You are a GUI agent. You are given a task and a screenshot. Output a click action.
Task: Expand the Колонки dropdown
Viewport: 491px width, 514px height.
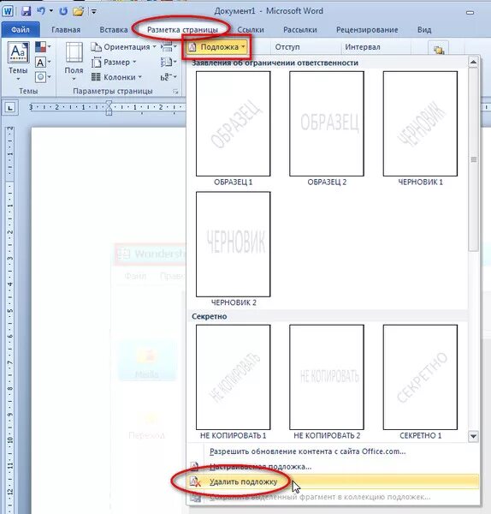pyautogui.click(x=116, y=77)
